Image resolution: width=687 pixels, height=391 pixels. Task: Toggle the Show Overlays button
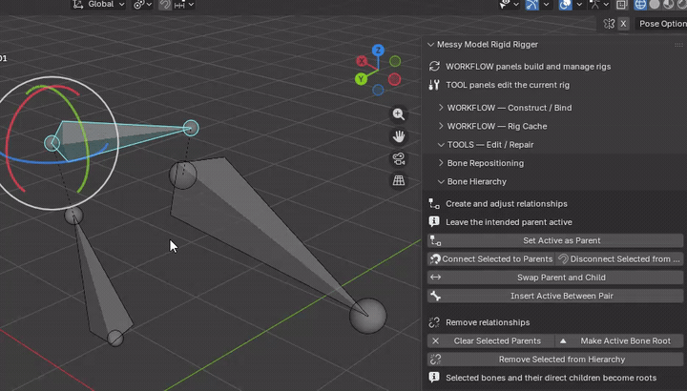pos(565,5)
